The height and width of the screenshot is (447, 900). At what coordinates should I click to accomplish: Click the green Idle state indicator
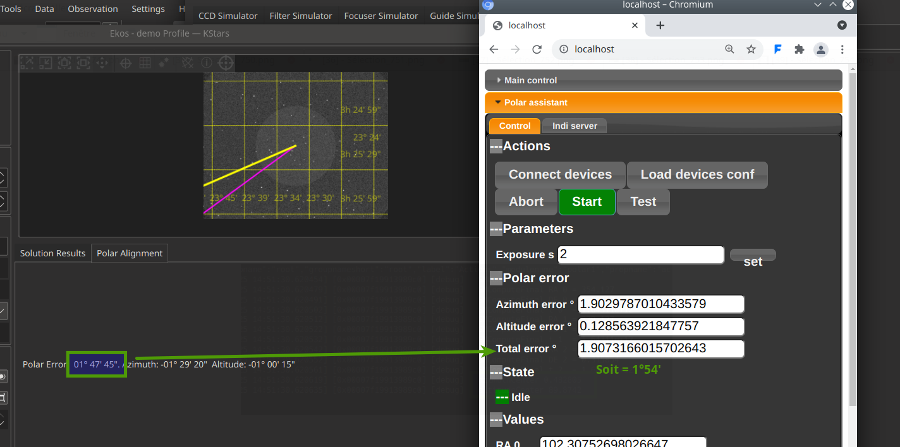[x=502, y=397]
